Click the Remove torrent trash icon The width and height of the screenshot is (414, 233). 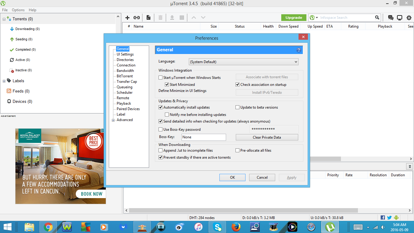160,18
